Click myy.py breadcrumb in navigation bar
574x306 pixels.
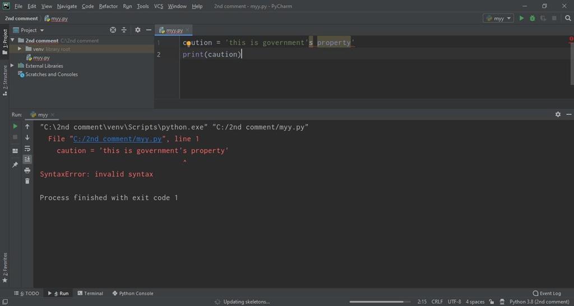[57, 18]
